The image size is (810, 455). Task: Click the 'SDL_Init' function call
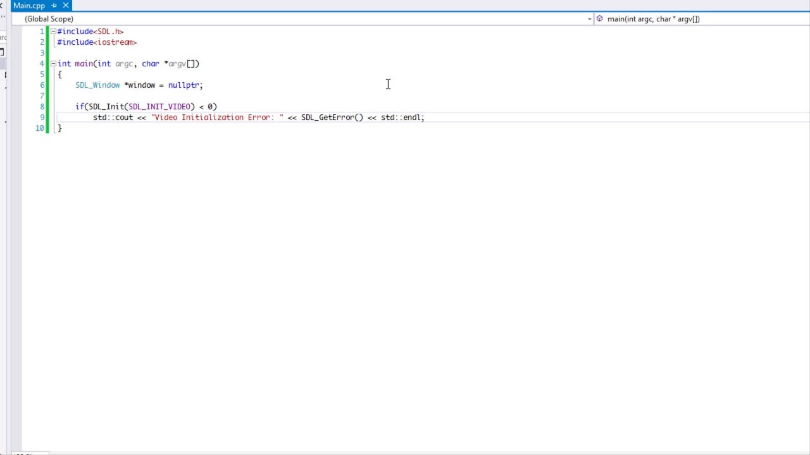point(106,107)
